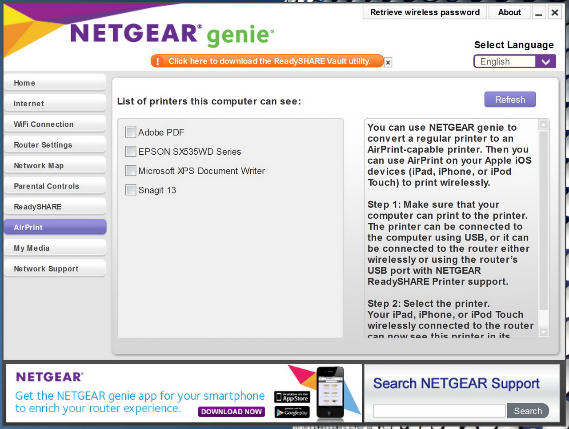Dismiss the ReadySHARE Vault banner with x

coord(388,63)
